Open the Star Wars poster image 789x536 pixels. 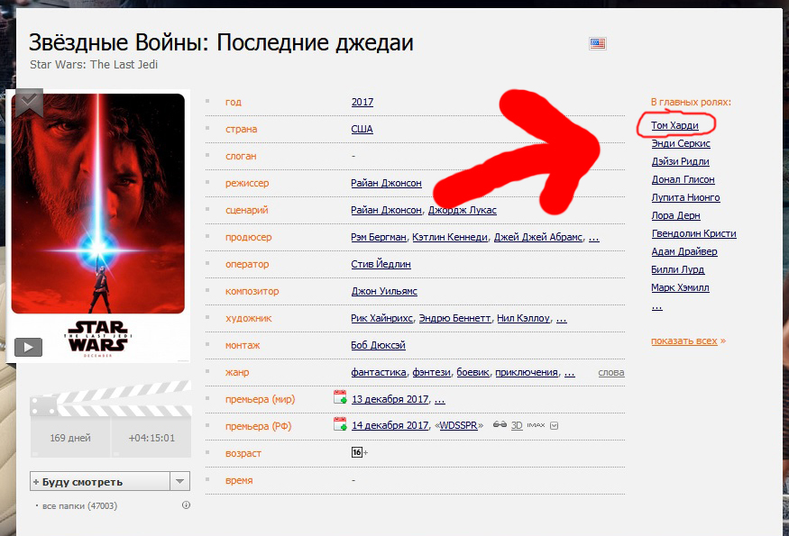pyautogui.click(x=98, y=226)
